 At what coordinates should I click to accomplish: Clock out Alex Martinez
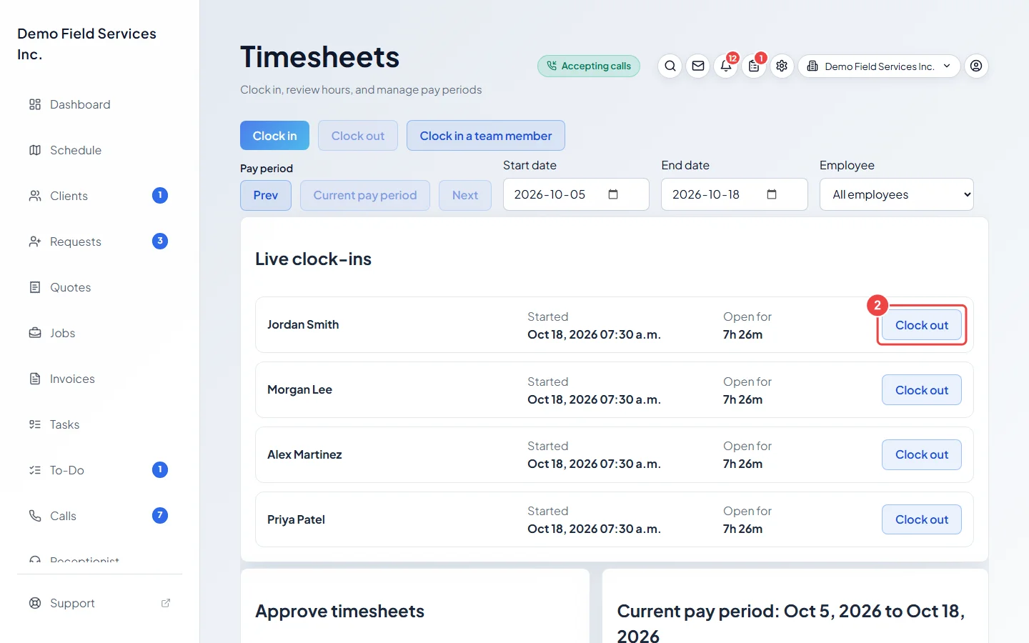click(922, 454)
